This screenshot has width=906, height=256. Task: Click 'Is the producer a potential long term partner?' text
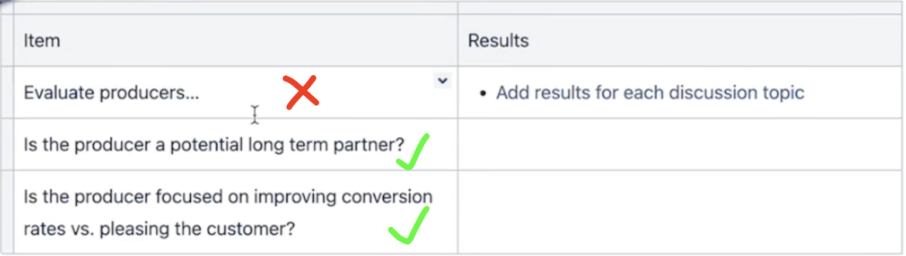click(x=214, y=145)
